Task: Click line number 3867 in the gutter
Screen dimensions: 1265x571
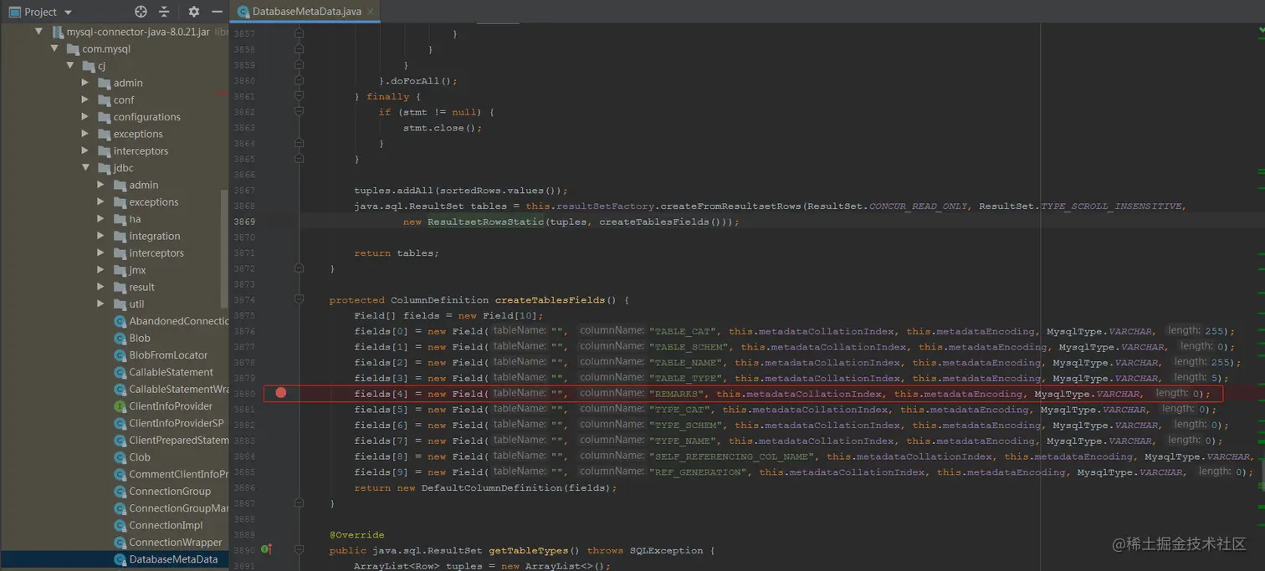Action: coord(243,190)
